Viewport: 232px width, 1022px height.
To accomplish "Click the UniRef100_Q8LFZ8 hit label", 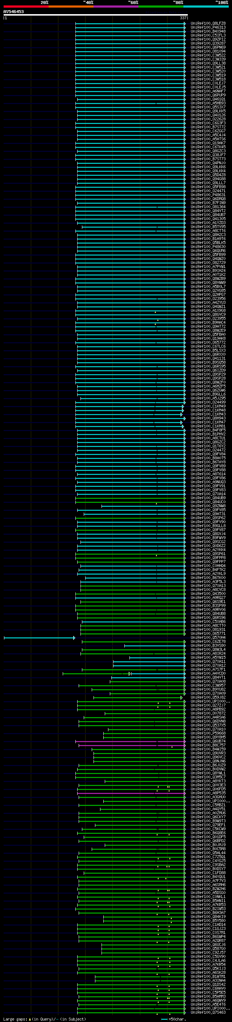I will click(x=208, y=24).
